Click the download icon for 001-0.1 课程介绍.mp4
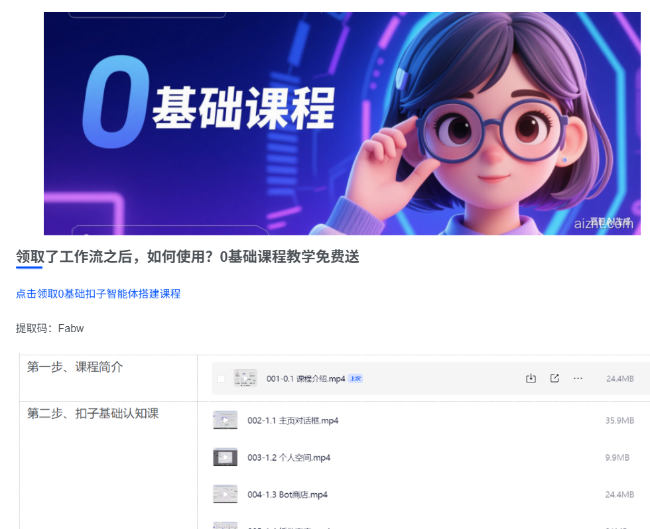The image size is (650, 529). (x=531, y=379)
